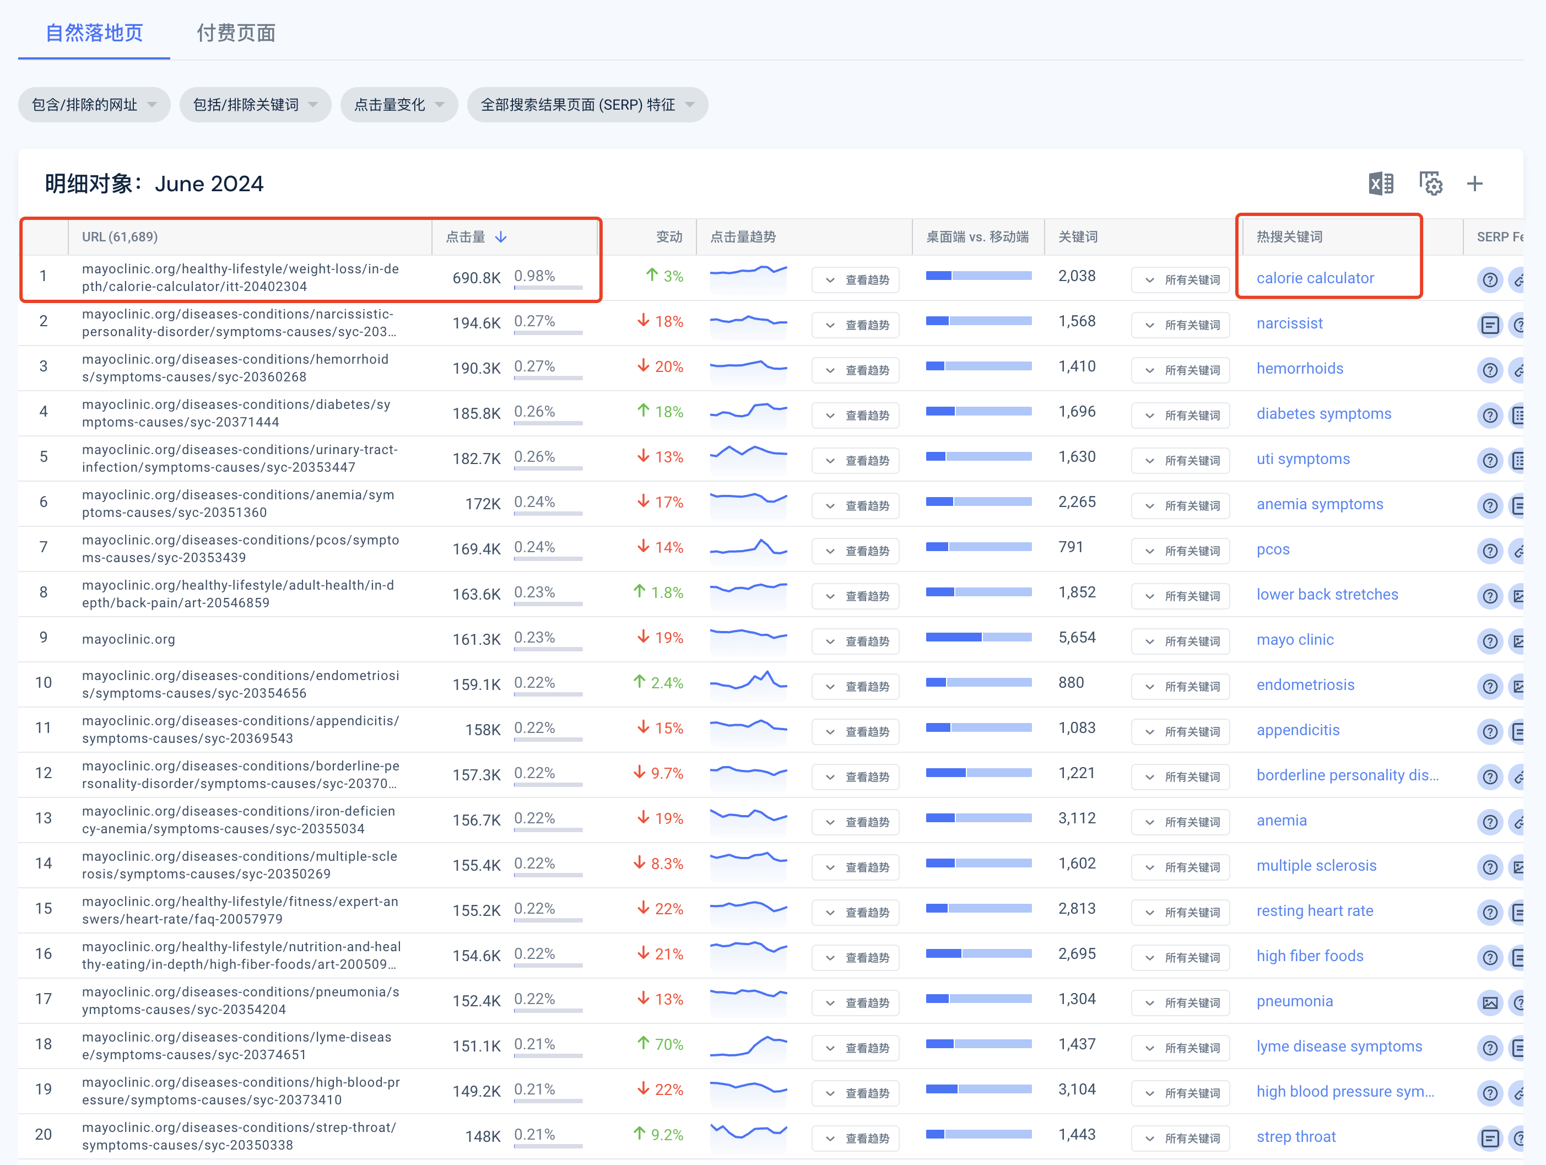Switch to 付费页面 tab
1546x1165 pixels.
click(x=236, y=33)
